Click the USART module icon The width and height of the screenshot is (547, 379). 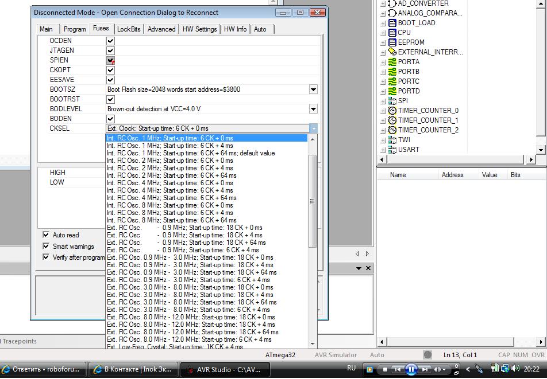pyautogui.click(x=392, y=150)
